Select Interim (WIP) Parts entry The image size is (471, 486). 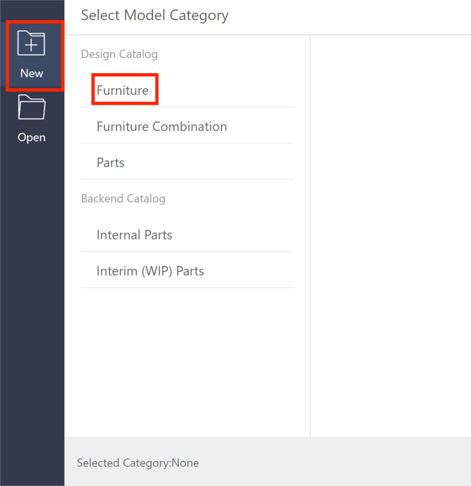[150, 271]
